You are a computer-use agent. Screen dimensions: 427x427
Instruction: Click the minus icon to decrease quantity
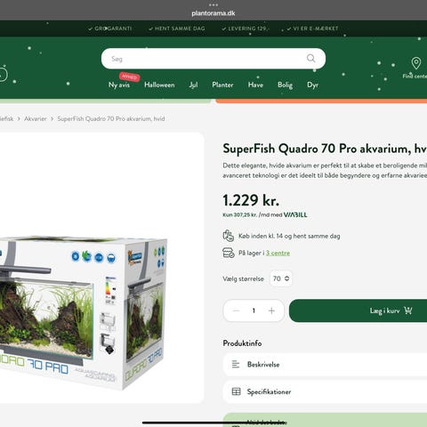click(x=236, y=310)
